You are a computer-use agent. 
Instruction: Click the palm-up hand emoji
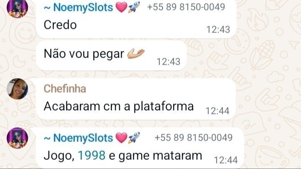(136, 53)
